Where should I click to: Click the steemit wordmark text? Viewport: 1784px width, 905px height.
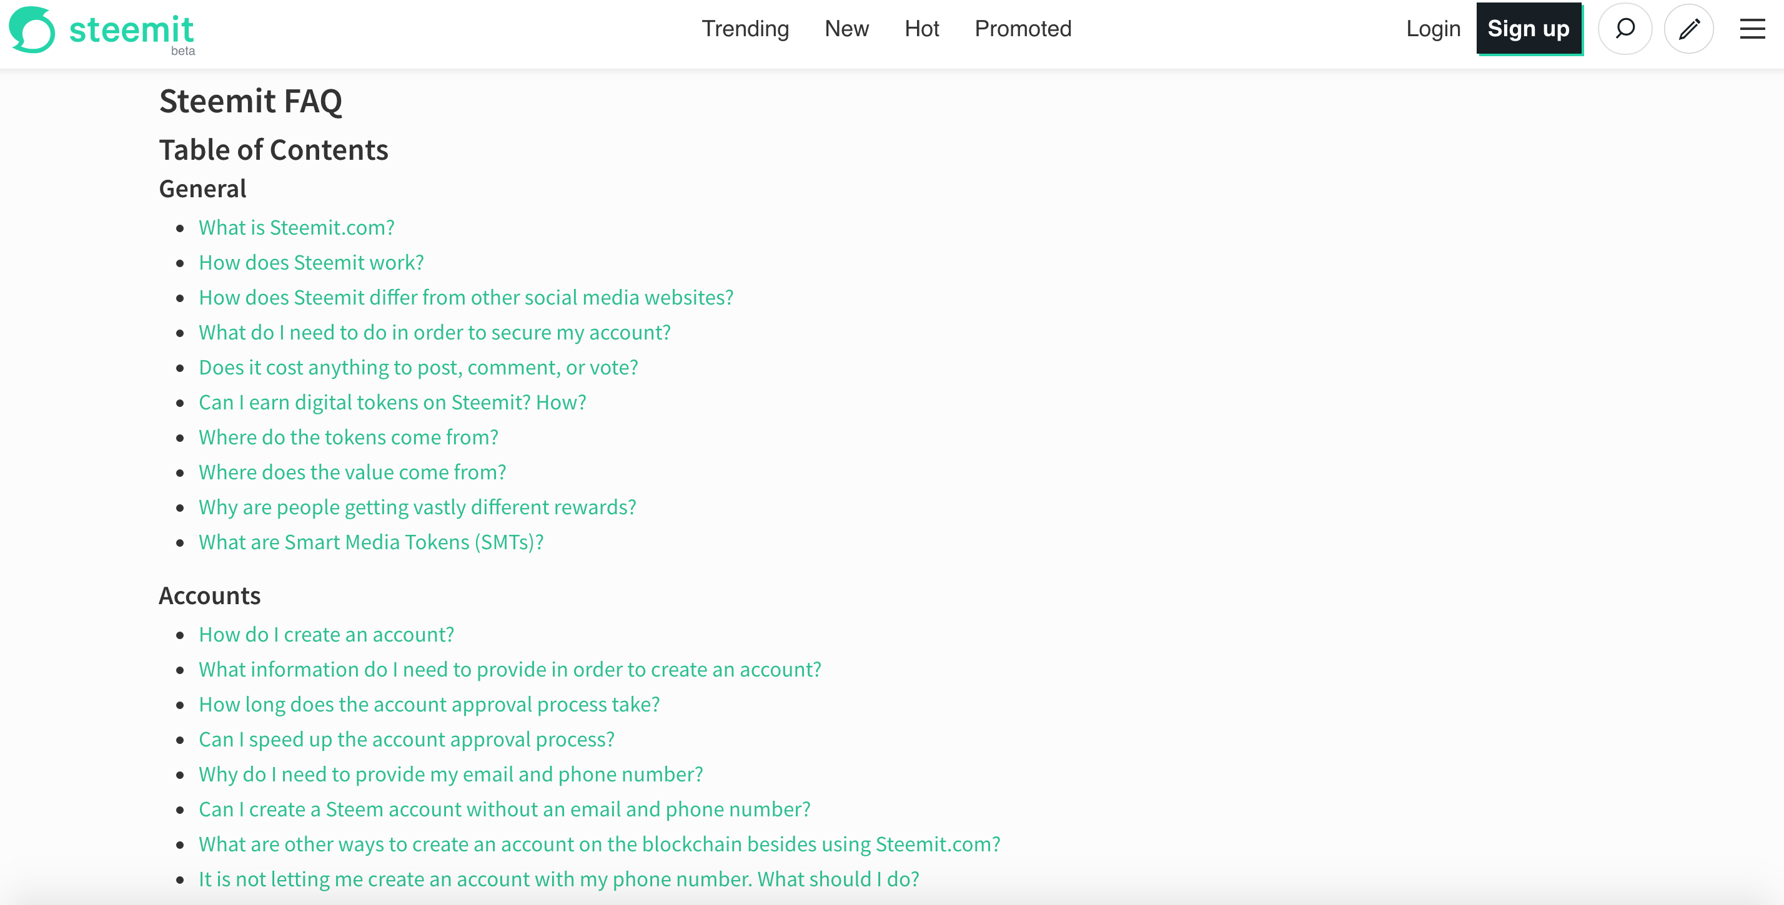132,31
